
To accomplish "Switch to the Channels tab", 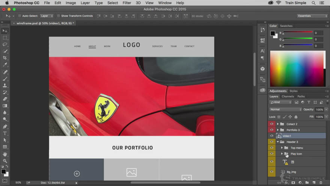I will (288, 96).
